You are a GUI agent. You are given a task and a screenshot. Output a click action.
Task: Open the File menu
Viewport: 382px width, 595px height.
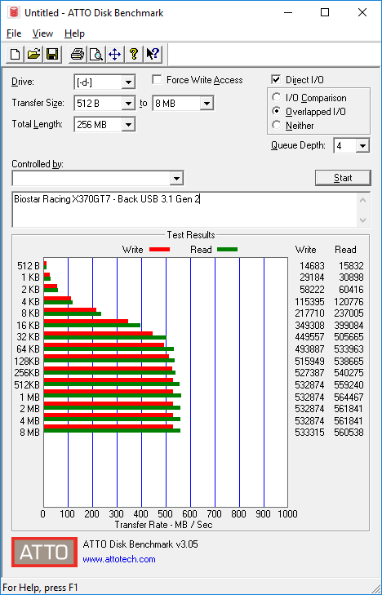[x=14, y=33]
